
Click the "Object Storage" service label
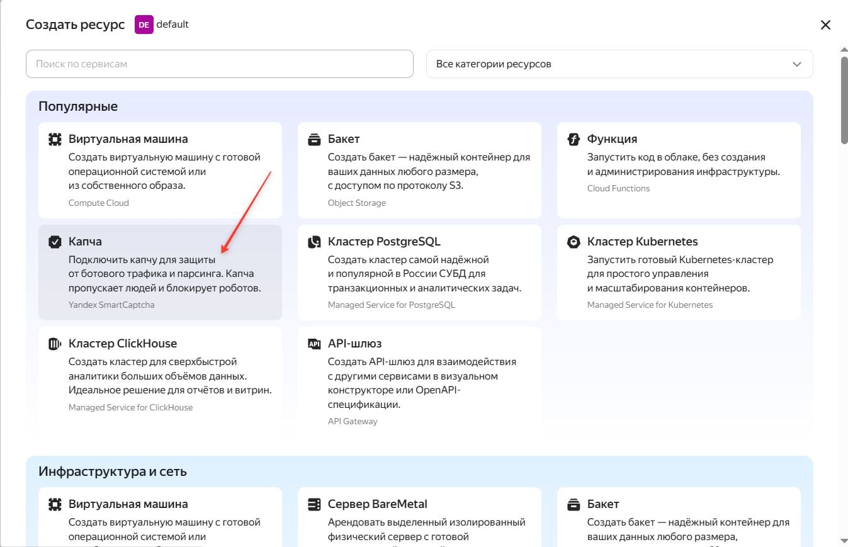(357, 203)
